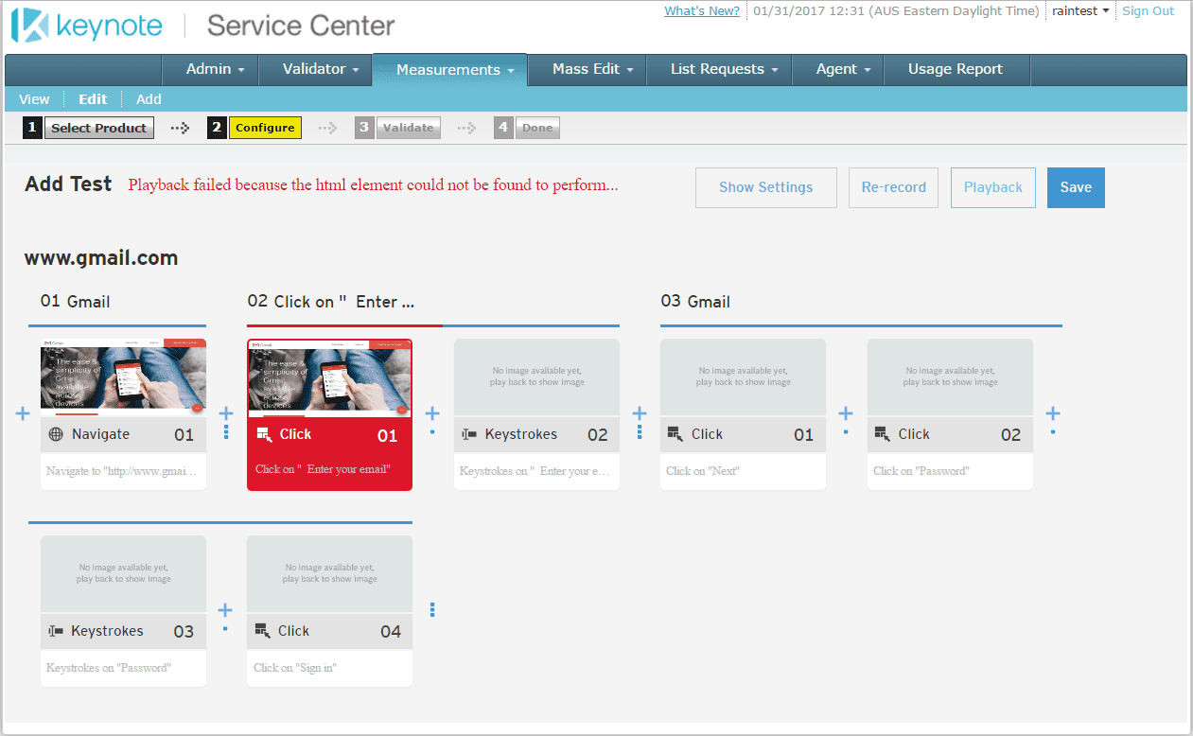This screenshot has width=1193, height=736.
Task: Go to the Usage Report tab
Action: click(x=956, y=69)
